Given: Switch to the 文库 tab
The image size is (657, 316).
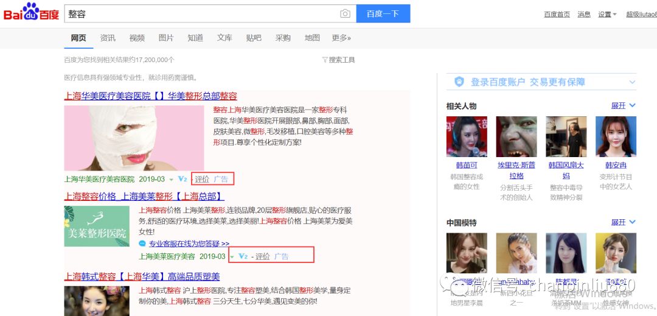Looking at the screenshot, I should pyautogui.click(x=224, y=38).
